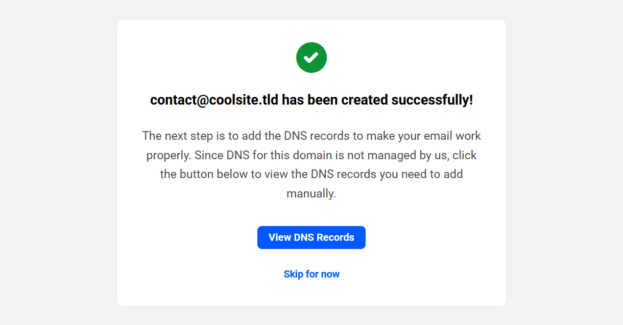This screenshot has width=623, height=325.
Task: Click the white tick inside the green circle
Action: pos(311,58)
